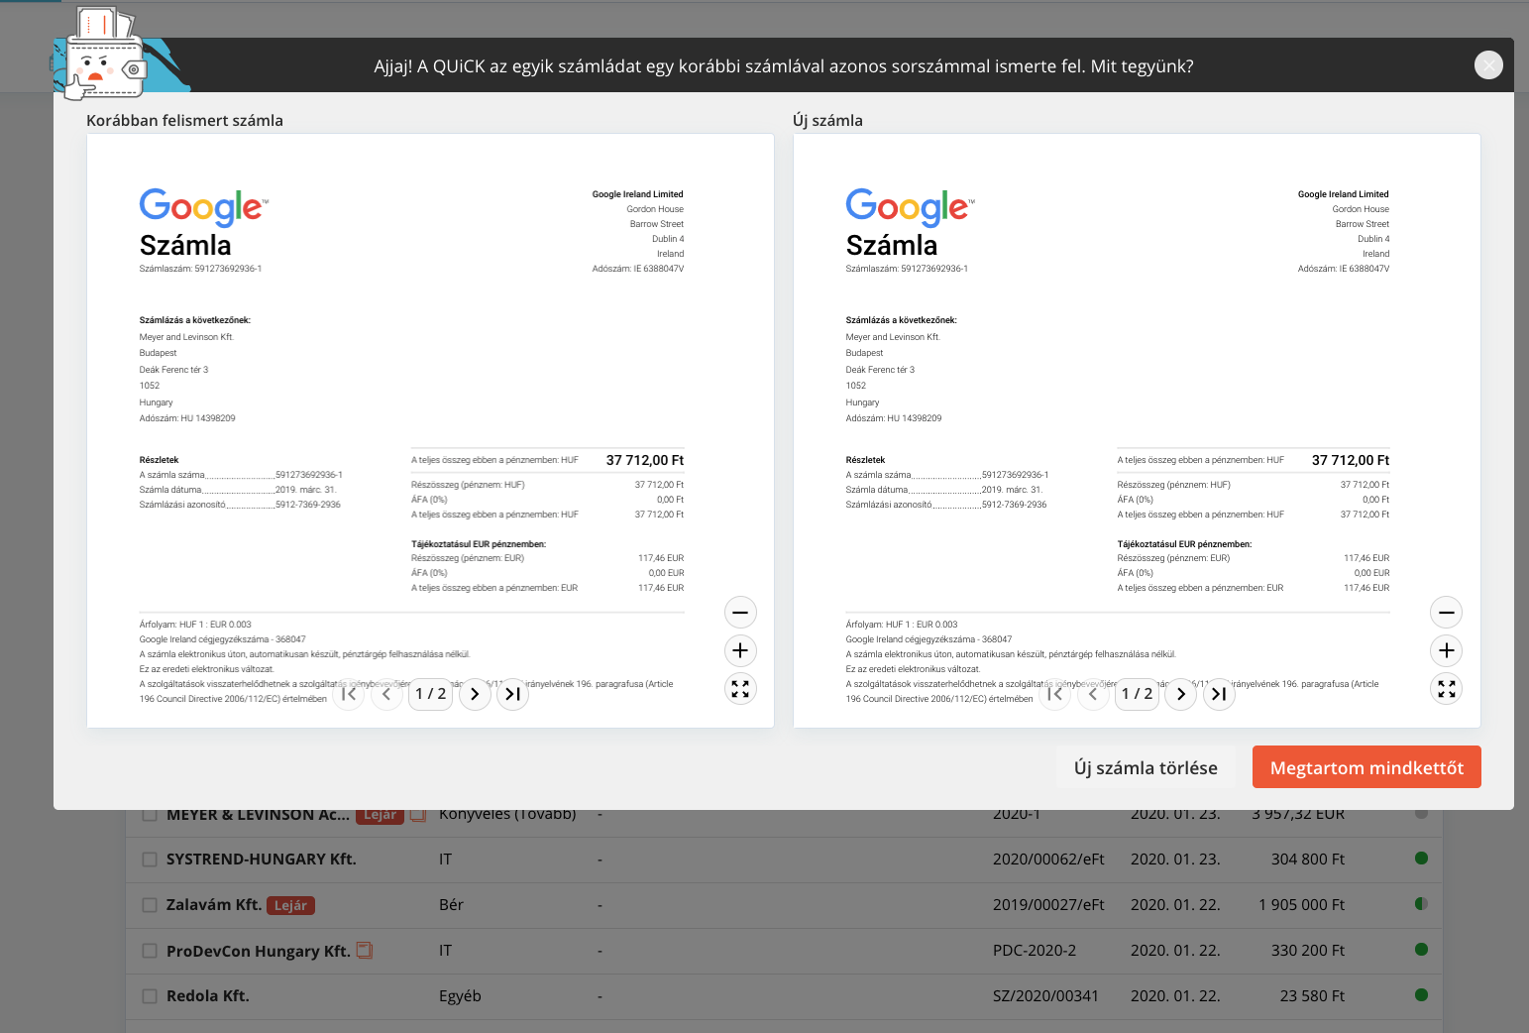Click the 1 905 000 Ft amount cell

click(1301, 905)
